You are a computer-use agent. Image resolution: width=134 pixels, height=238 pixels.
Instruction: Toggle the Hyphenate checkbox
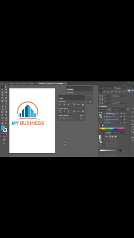click(99, 106)
